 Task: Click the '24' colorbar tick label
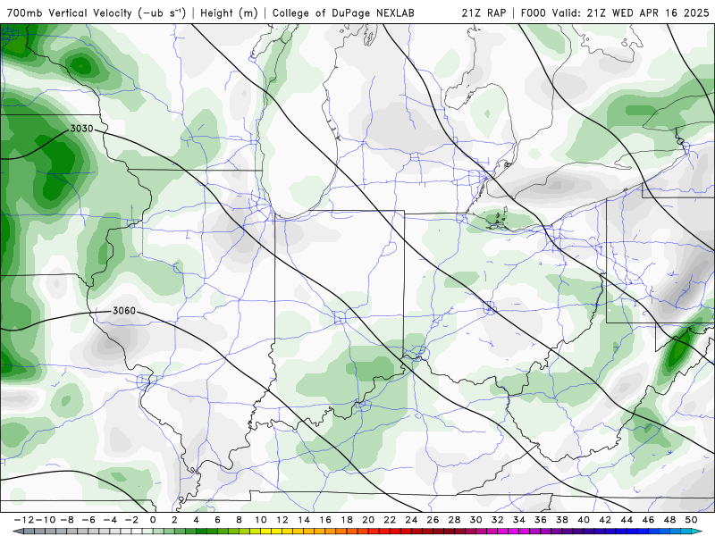pyautogui.click(x=411, y=520)
